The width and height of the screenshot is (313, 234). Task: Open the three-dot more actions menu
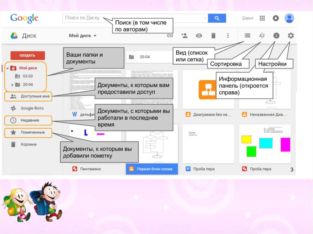pyautogui.click(x=227, y=36)
